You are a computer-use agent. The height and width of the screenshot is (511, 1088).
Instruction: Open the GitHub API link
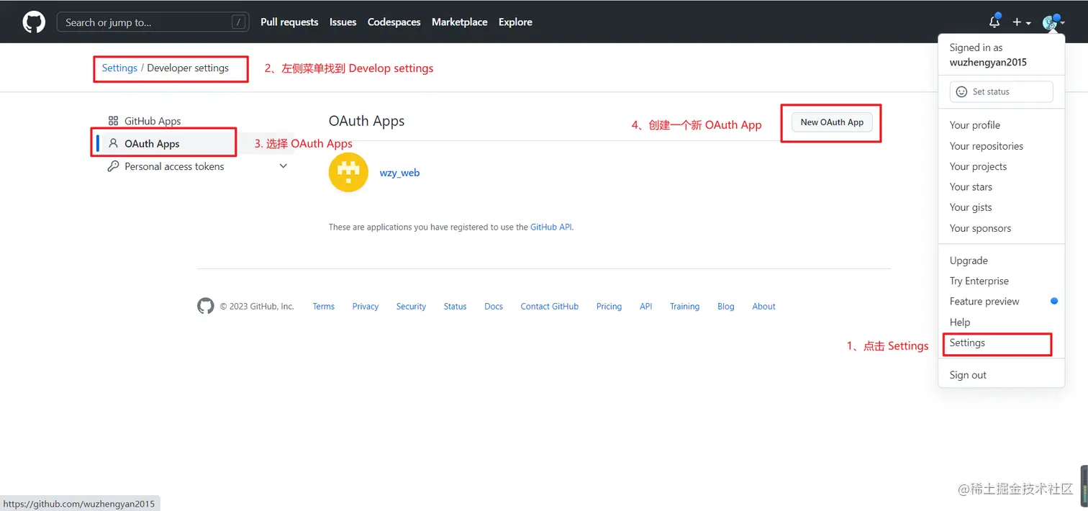[x=550, y=227]
